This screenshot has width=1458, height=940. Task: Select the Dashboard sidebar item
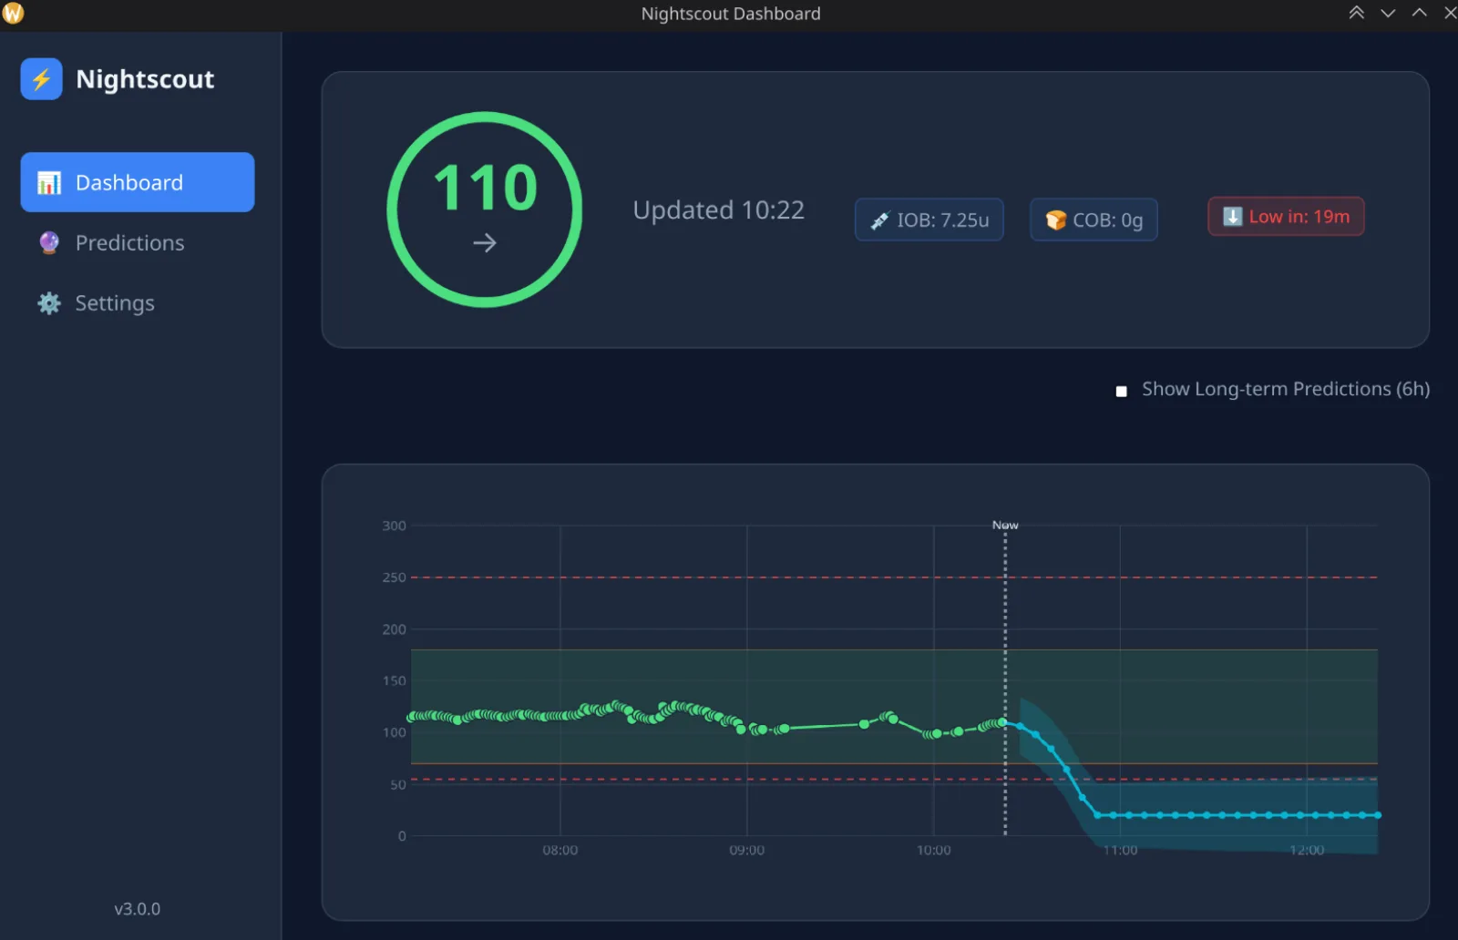tap(138, 182)
